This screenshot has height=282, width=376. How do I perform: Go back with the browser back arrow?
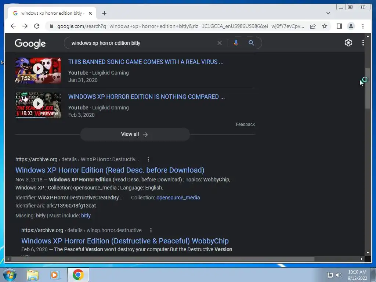(x=13, y=26)
